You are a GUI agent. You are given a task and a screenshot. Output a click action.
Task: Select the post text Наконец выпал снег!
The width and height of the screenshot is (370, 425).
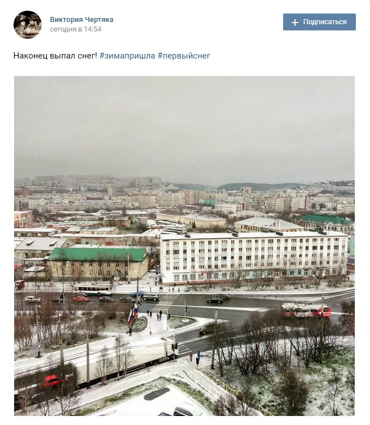55,56
